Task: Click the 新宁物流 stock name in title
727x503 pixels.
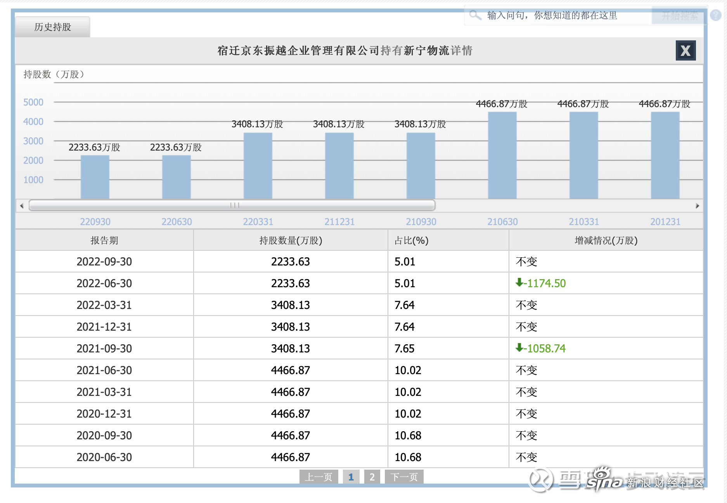Action: 427,50
